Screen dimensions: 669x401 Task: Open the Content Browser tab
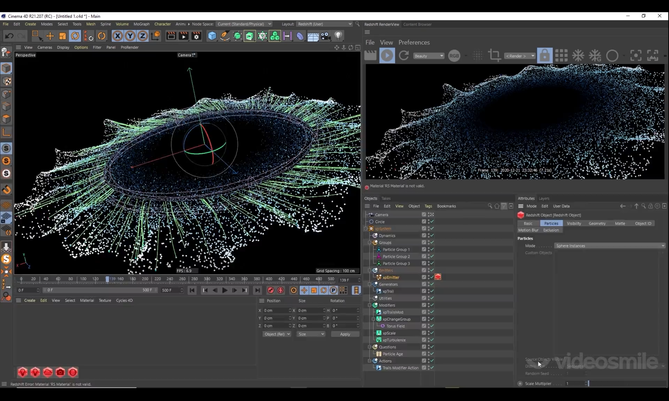click(417, 24)
